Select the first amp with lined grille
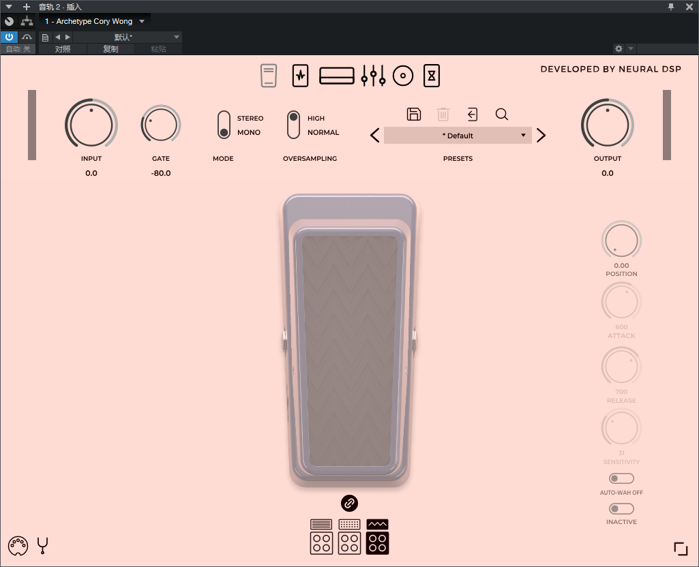Image resolution: width=699 pixels, height=567 pixels. 321,537
